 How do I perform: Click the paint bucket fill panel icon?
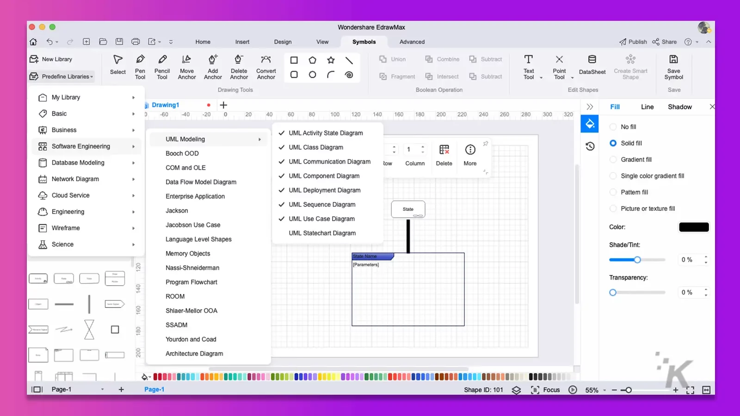(590, 124)
